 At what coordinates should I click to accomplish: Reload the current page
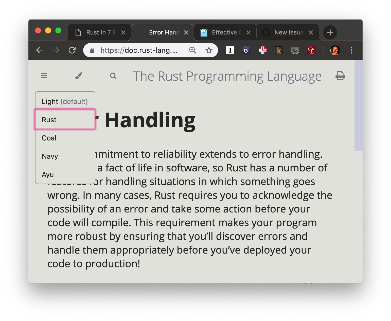72,50
